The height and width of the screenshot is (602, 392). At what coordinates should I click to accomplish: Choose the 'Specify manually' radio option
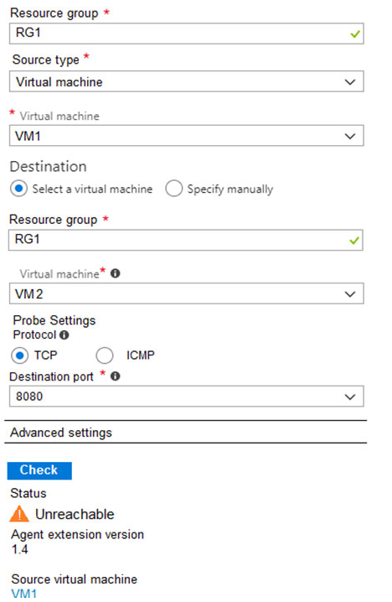[173, 189]
